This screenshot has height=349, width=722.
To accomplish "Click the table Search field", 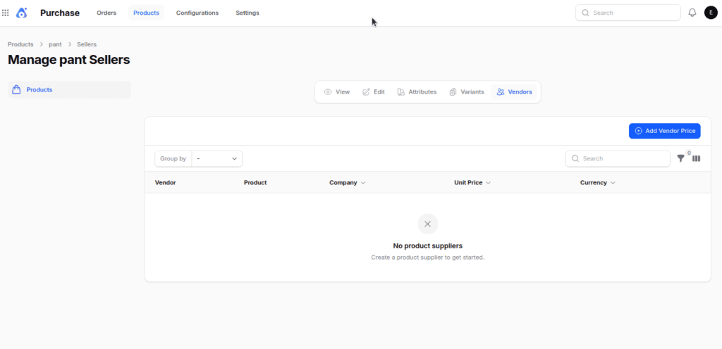I will [618, 158].
